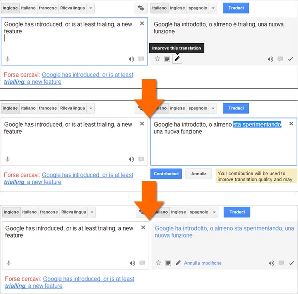Listen to Italian translation speaker, top panel

coord(270,59)
